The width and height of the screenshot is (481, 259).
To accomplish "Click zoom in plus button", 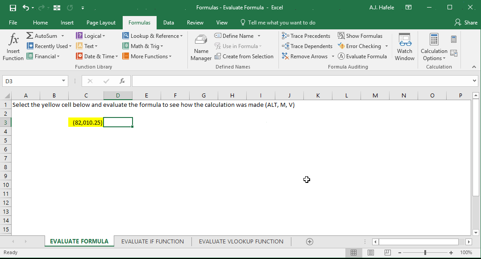I will (x=451, y=253).
